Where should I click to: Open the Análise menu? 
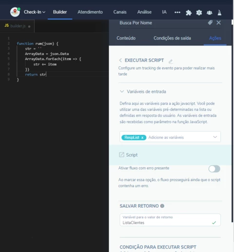click(144, 12)
